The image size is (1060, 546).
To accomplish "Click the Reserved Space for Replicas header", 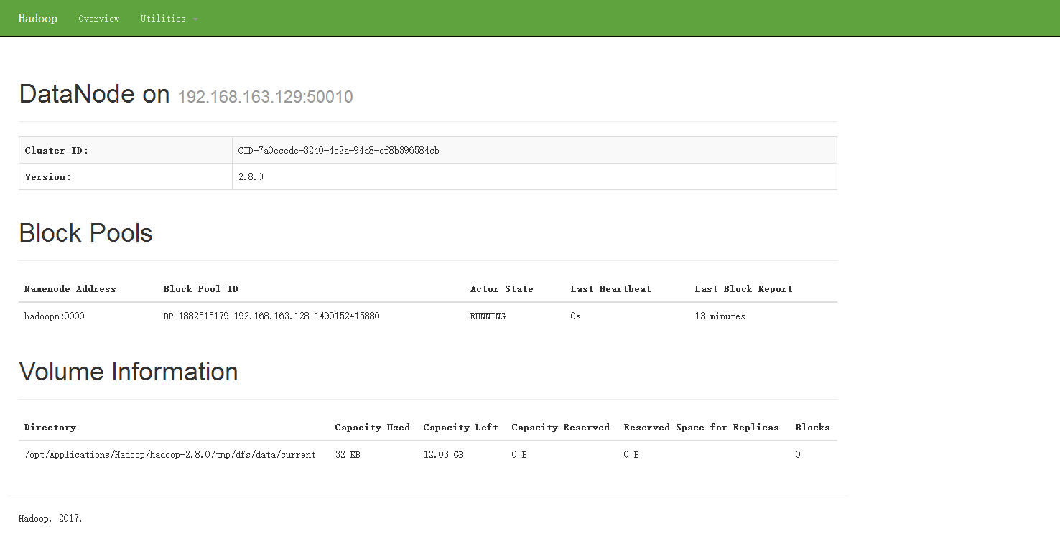I will pos(702,428).
